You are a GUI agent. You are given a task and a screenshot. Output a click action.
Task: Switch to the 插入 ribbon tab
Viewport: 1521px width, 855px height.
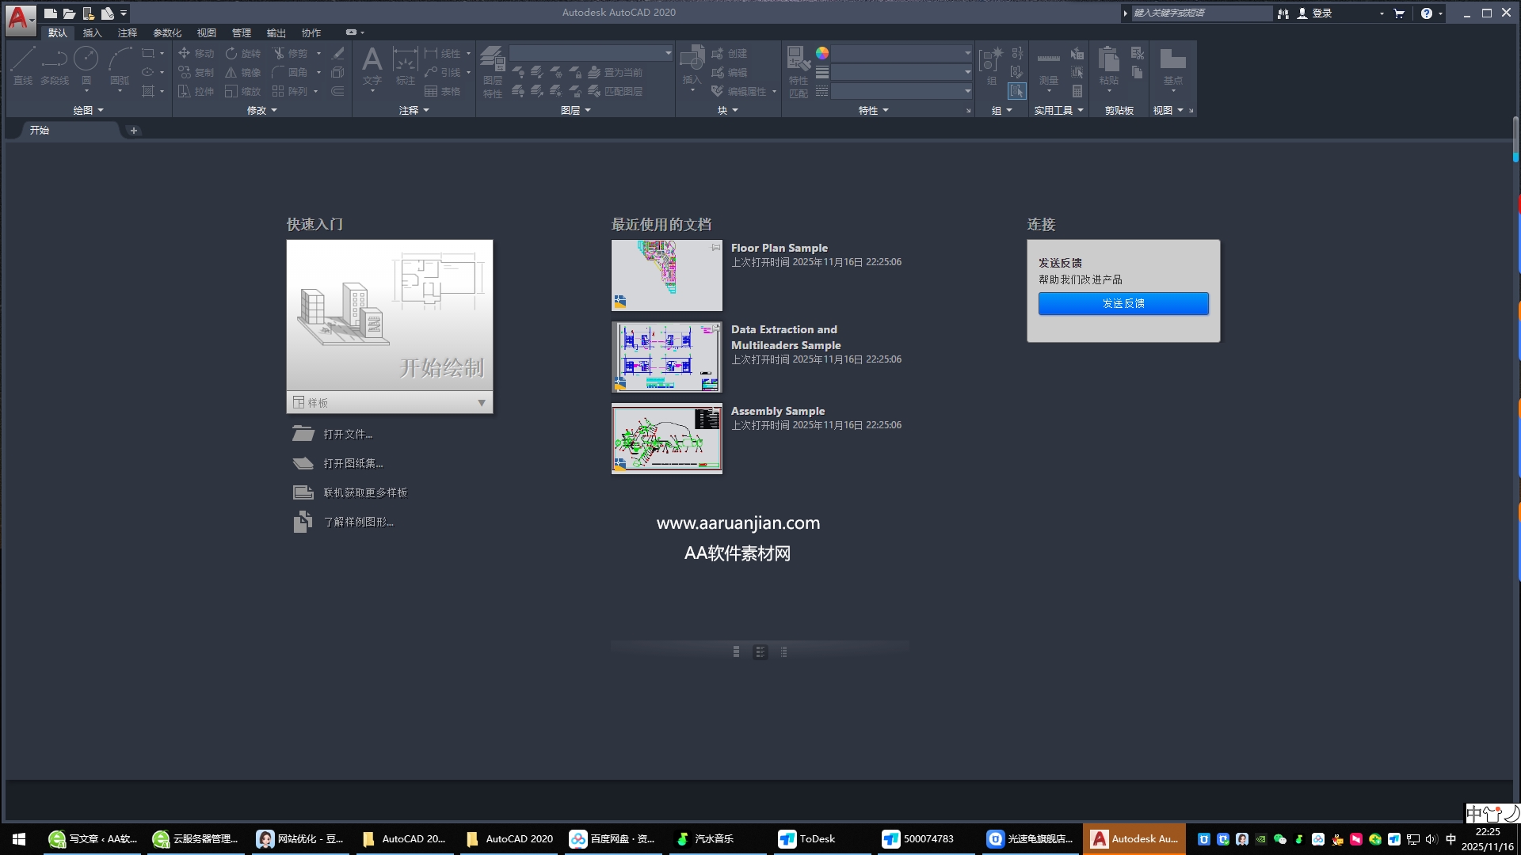pyautogui.click(x=92, y=32)
